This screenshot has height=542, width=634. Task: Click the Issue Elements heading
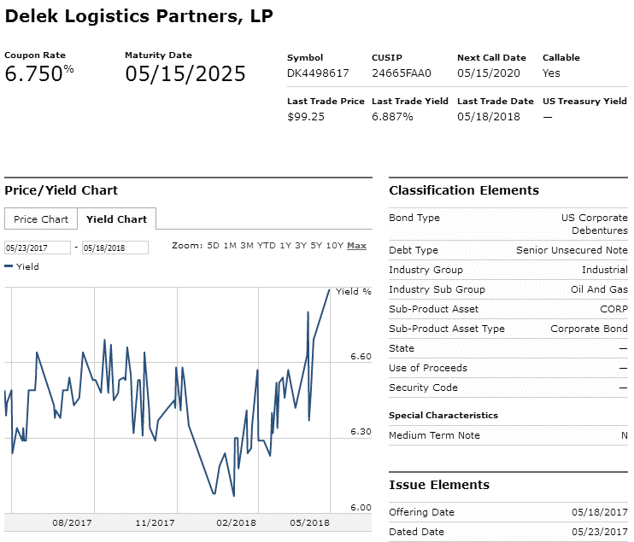tap(439, 485)
